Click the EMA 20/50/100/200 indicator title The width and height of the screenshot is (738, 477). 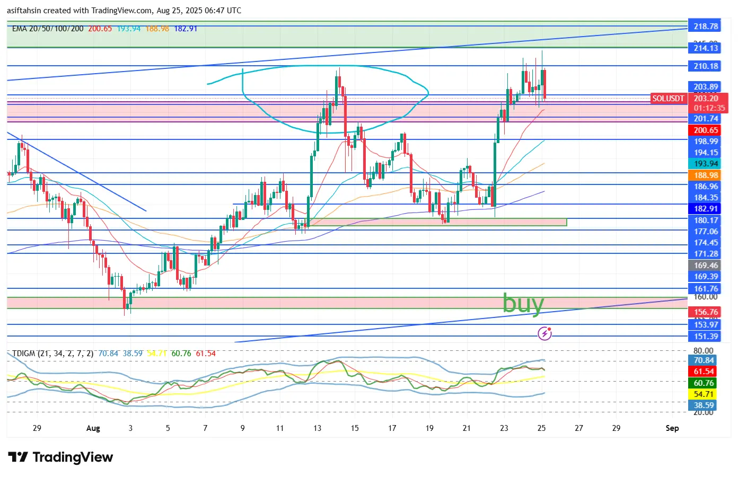pos(48,29)
